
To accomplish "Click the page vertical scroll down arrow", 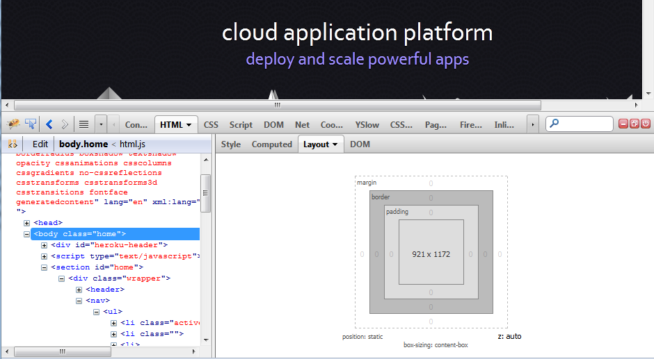I will pyautogui.click(x=648, y=94).
